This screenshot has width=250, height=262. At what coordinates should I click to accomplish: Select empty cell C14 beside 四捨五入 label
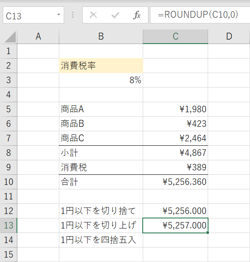click(175, 240)
